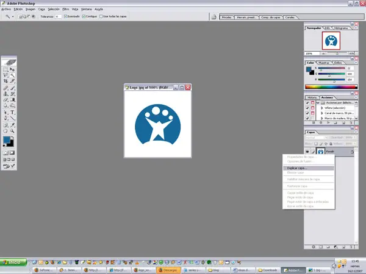This screenshot has height=274, width=366.
Task: Select the Crop tool
Action: pos(5,81)
